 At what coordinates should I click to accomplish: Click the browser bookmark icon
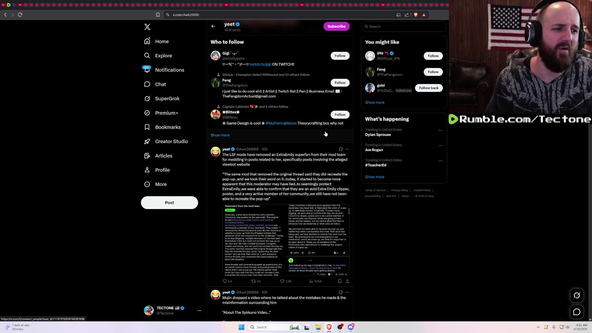(158, 15)
